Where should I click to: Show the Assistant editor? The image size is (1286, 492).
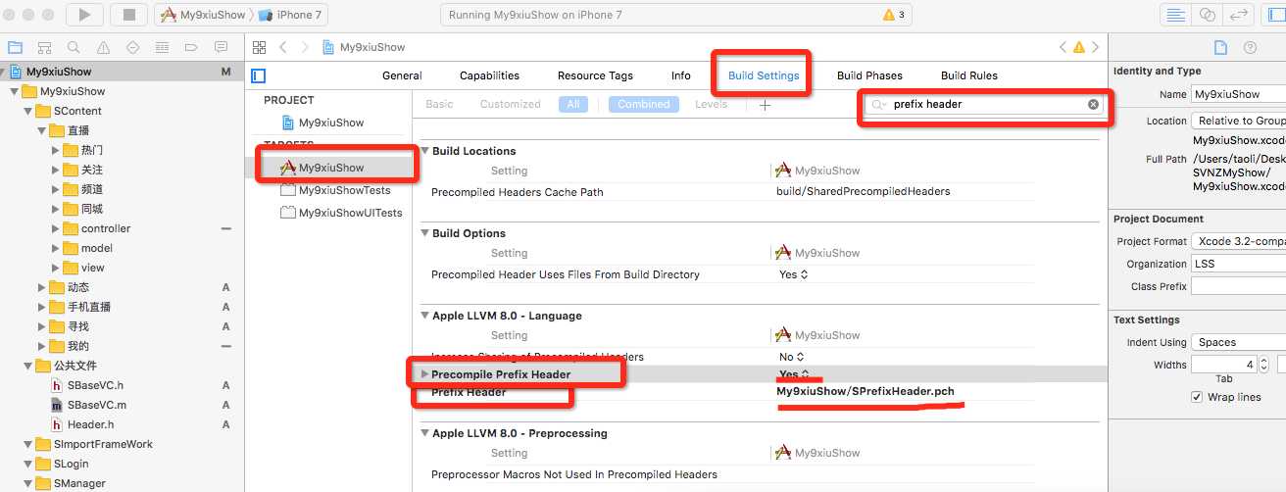(1208, 15)
